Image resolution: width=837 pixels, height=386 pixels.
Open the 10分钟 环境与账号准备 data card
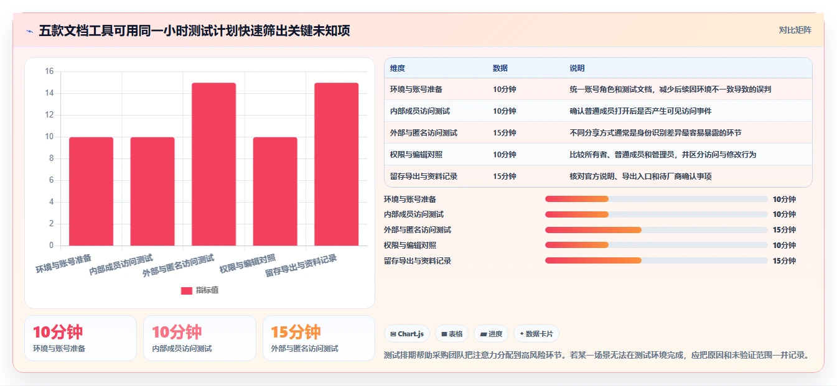click(x=80, y=338)
